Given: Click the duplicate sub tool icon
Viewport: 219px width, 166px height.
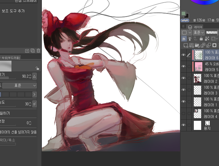Looking at the screenshot, I should [33, 51].
